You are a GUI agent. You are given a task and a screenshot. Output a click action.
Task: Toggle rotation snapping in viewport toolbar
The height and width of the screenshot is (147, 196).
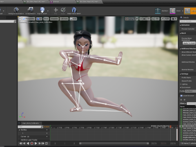click(153, 19)
